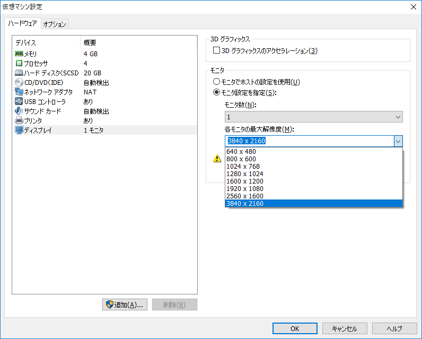422x339 pixels.
Task: Switch to the オプション tab
Action: (x=55, y=24)
